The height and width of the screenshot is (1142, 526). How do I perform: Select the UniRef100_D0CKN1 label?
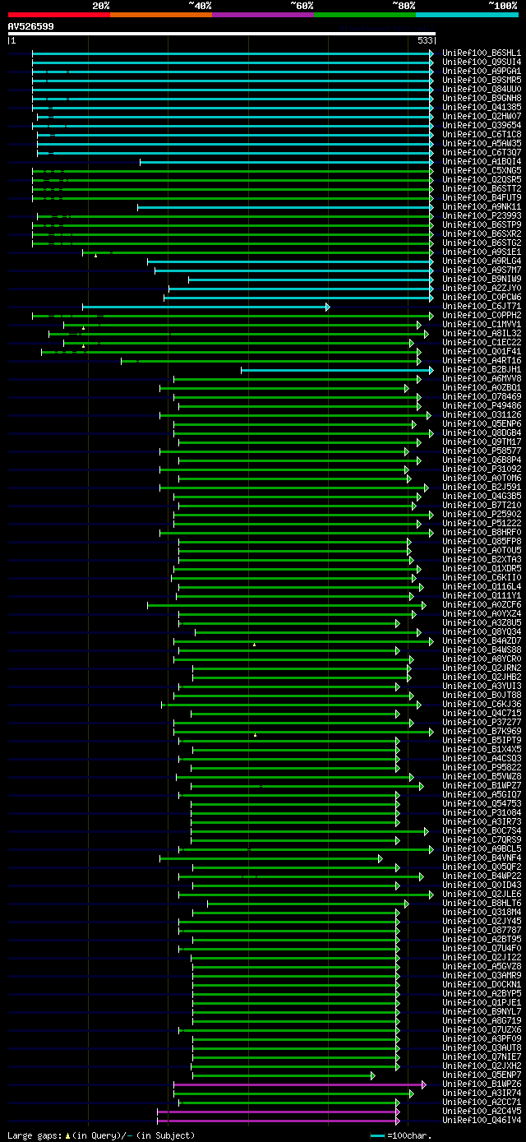pyautogui.click(x=482, y=985)
